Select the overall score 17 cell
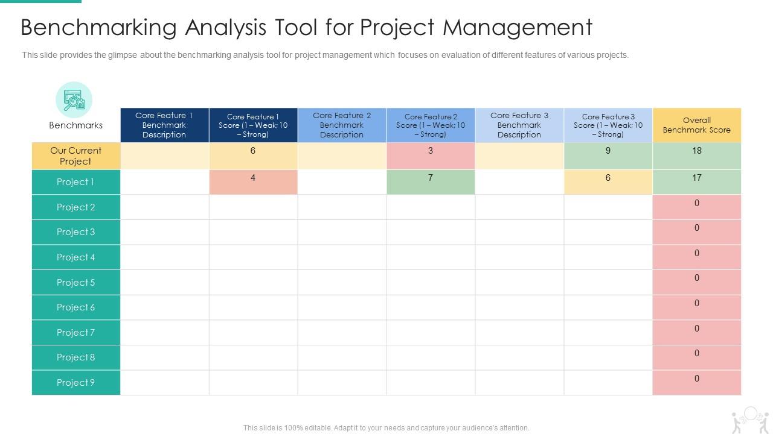 pos(696,178)
